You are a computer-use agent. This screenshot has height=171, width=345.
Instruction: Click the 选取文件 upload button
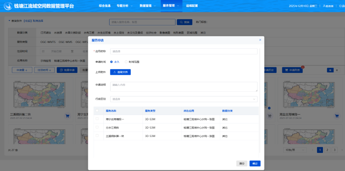(120, 72)
